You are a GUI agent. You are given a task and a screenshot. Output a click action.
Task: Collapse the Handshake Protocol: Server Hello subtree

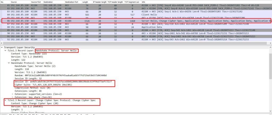[9, 63]
